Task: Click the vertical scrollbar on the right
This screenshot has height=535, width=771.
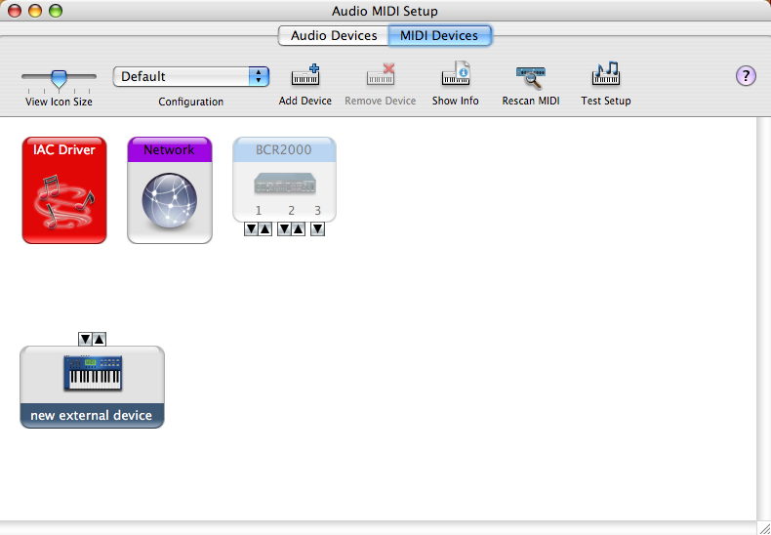Action: (763, 318)
